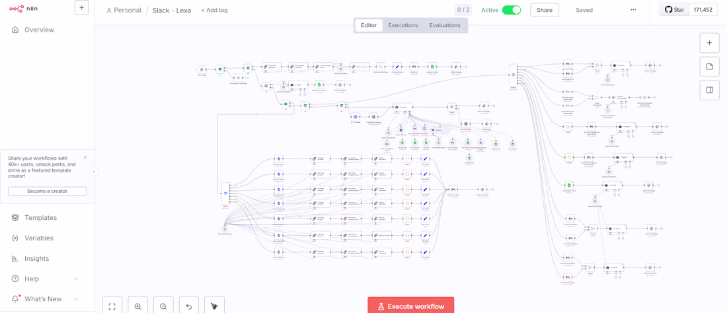
Task: Select the Switch node feeding Google Docs branches
Action: tap(225, 193)
